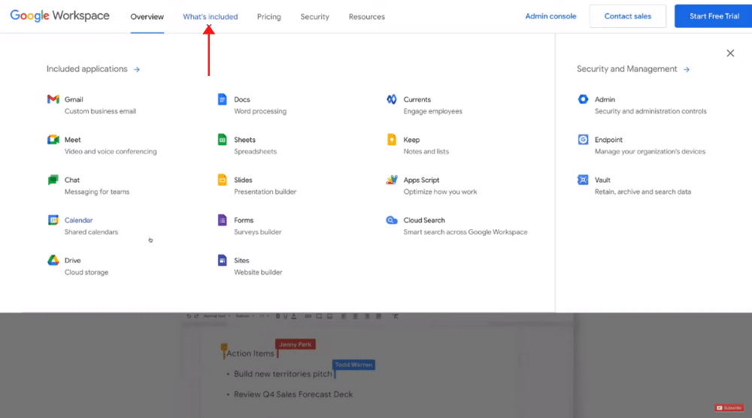Click 'Messaging for teams' text
Image resolution: width=752 pixels, height=418 pixels.
point(97,192)
